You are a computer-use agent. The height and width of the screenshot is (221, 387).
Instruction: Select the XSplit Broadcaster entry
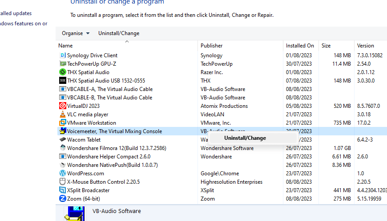point(88,190)
